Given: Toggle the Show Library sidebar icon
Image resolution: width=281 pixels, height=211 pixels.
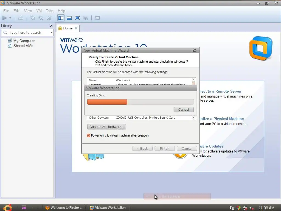Looking at the screenshot, I should [x=61, y=18].
